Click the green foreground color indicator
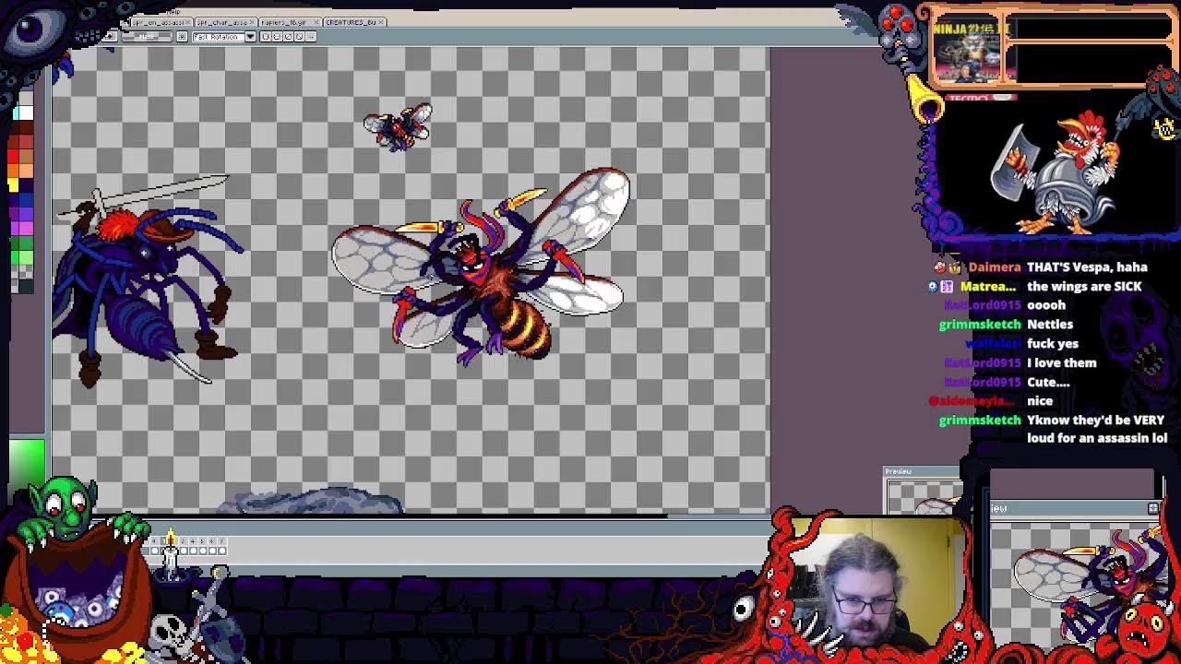This screenshot has width=1181, height=664. (27, 459)
